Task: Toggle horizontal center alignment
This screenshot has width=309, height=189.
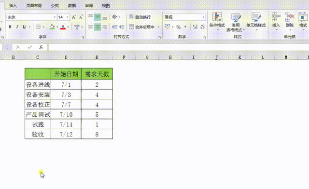Action: pos(98,27)
